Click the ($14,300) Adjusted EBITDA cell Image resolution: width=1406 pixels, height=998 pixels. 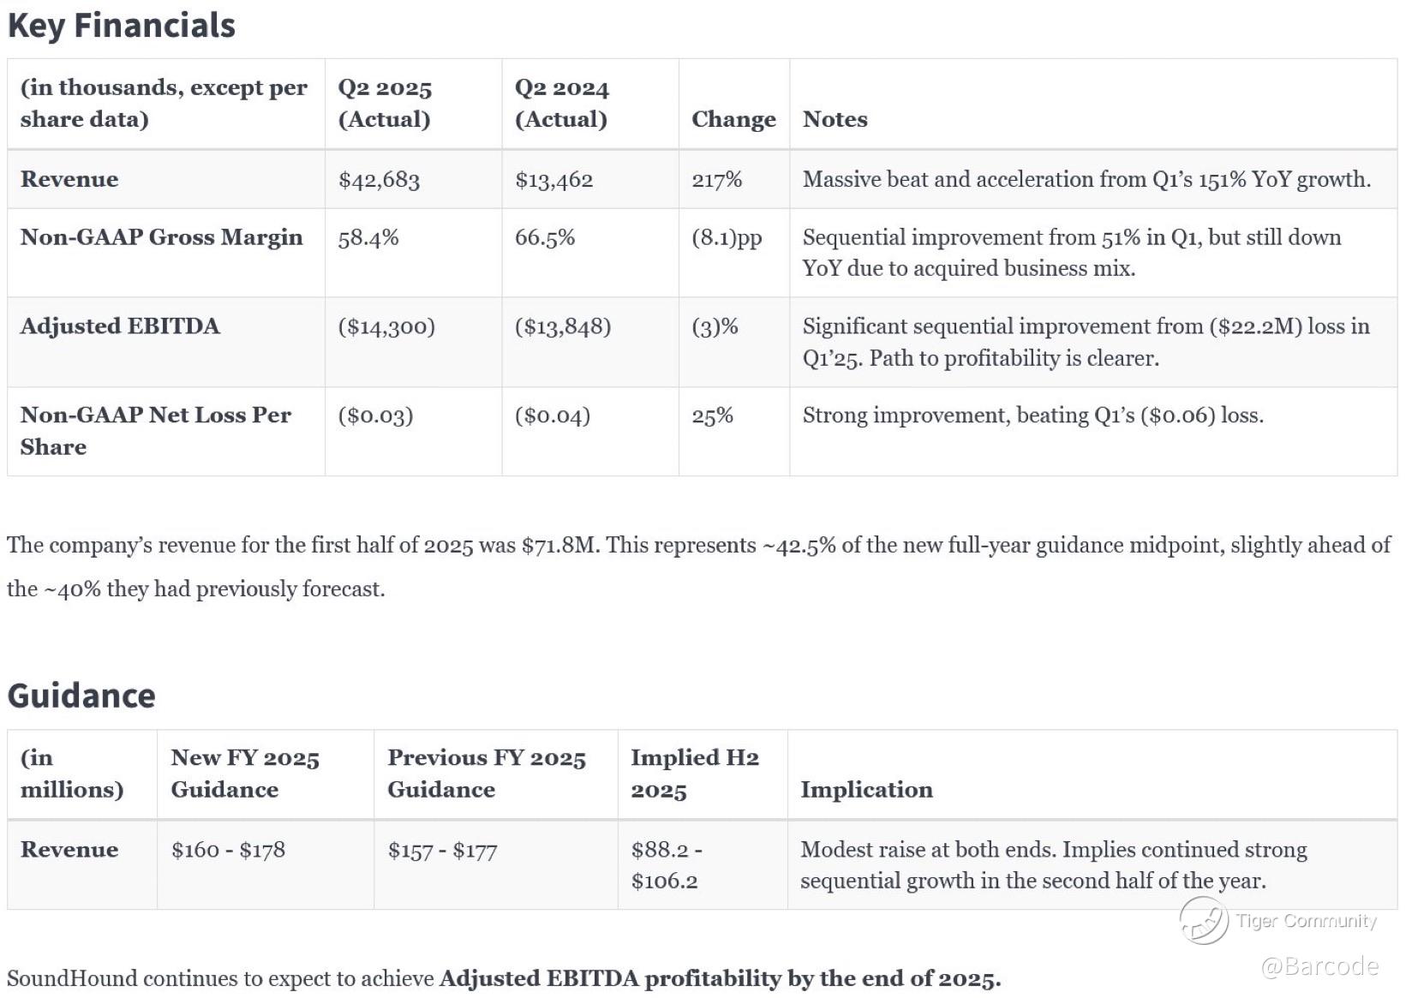point(386,326)
